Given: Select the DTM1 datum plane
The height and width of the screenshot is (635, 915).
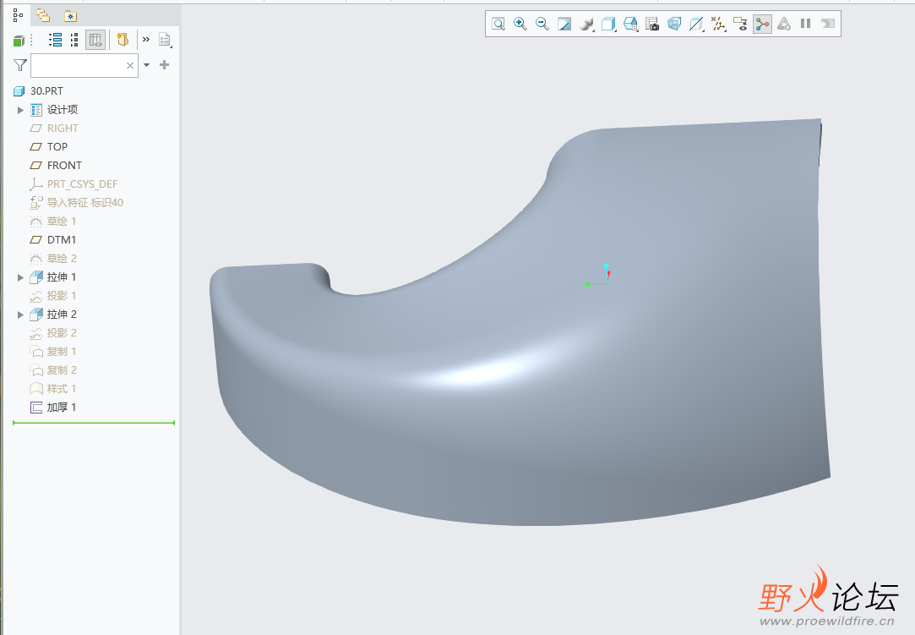Looking at the screenshot, I should click(x=62, y=240).
